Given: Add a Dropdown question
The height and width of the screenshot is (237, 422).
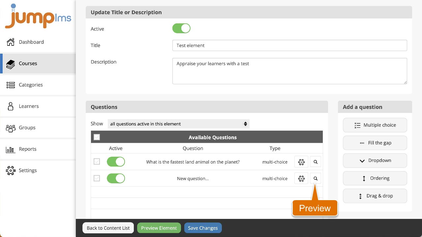Looking at the screenshot, I should [375, 161].
